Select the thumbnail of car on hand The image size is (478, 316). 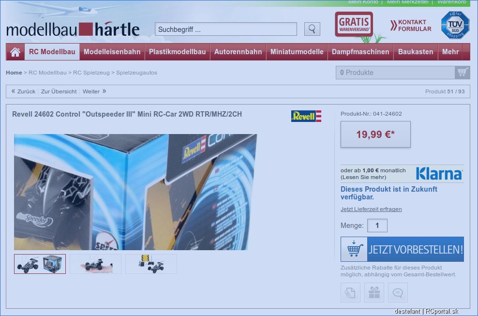point(95,264)
